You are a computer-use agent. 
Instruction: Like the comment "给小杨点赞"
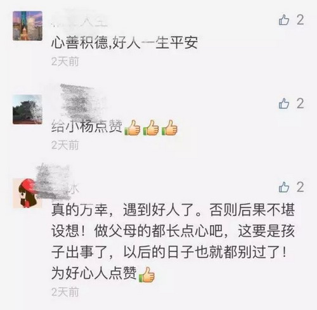click(x=283, y=104)
